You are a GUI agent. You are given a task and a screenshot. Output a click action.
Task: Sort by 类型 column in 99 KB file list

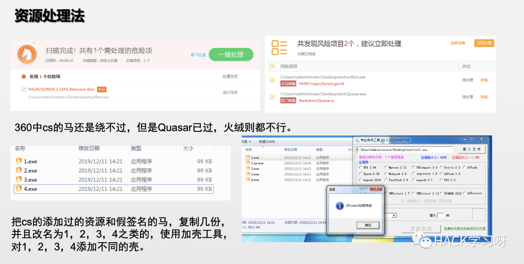[x=136, y=148]
